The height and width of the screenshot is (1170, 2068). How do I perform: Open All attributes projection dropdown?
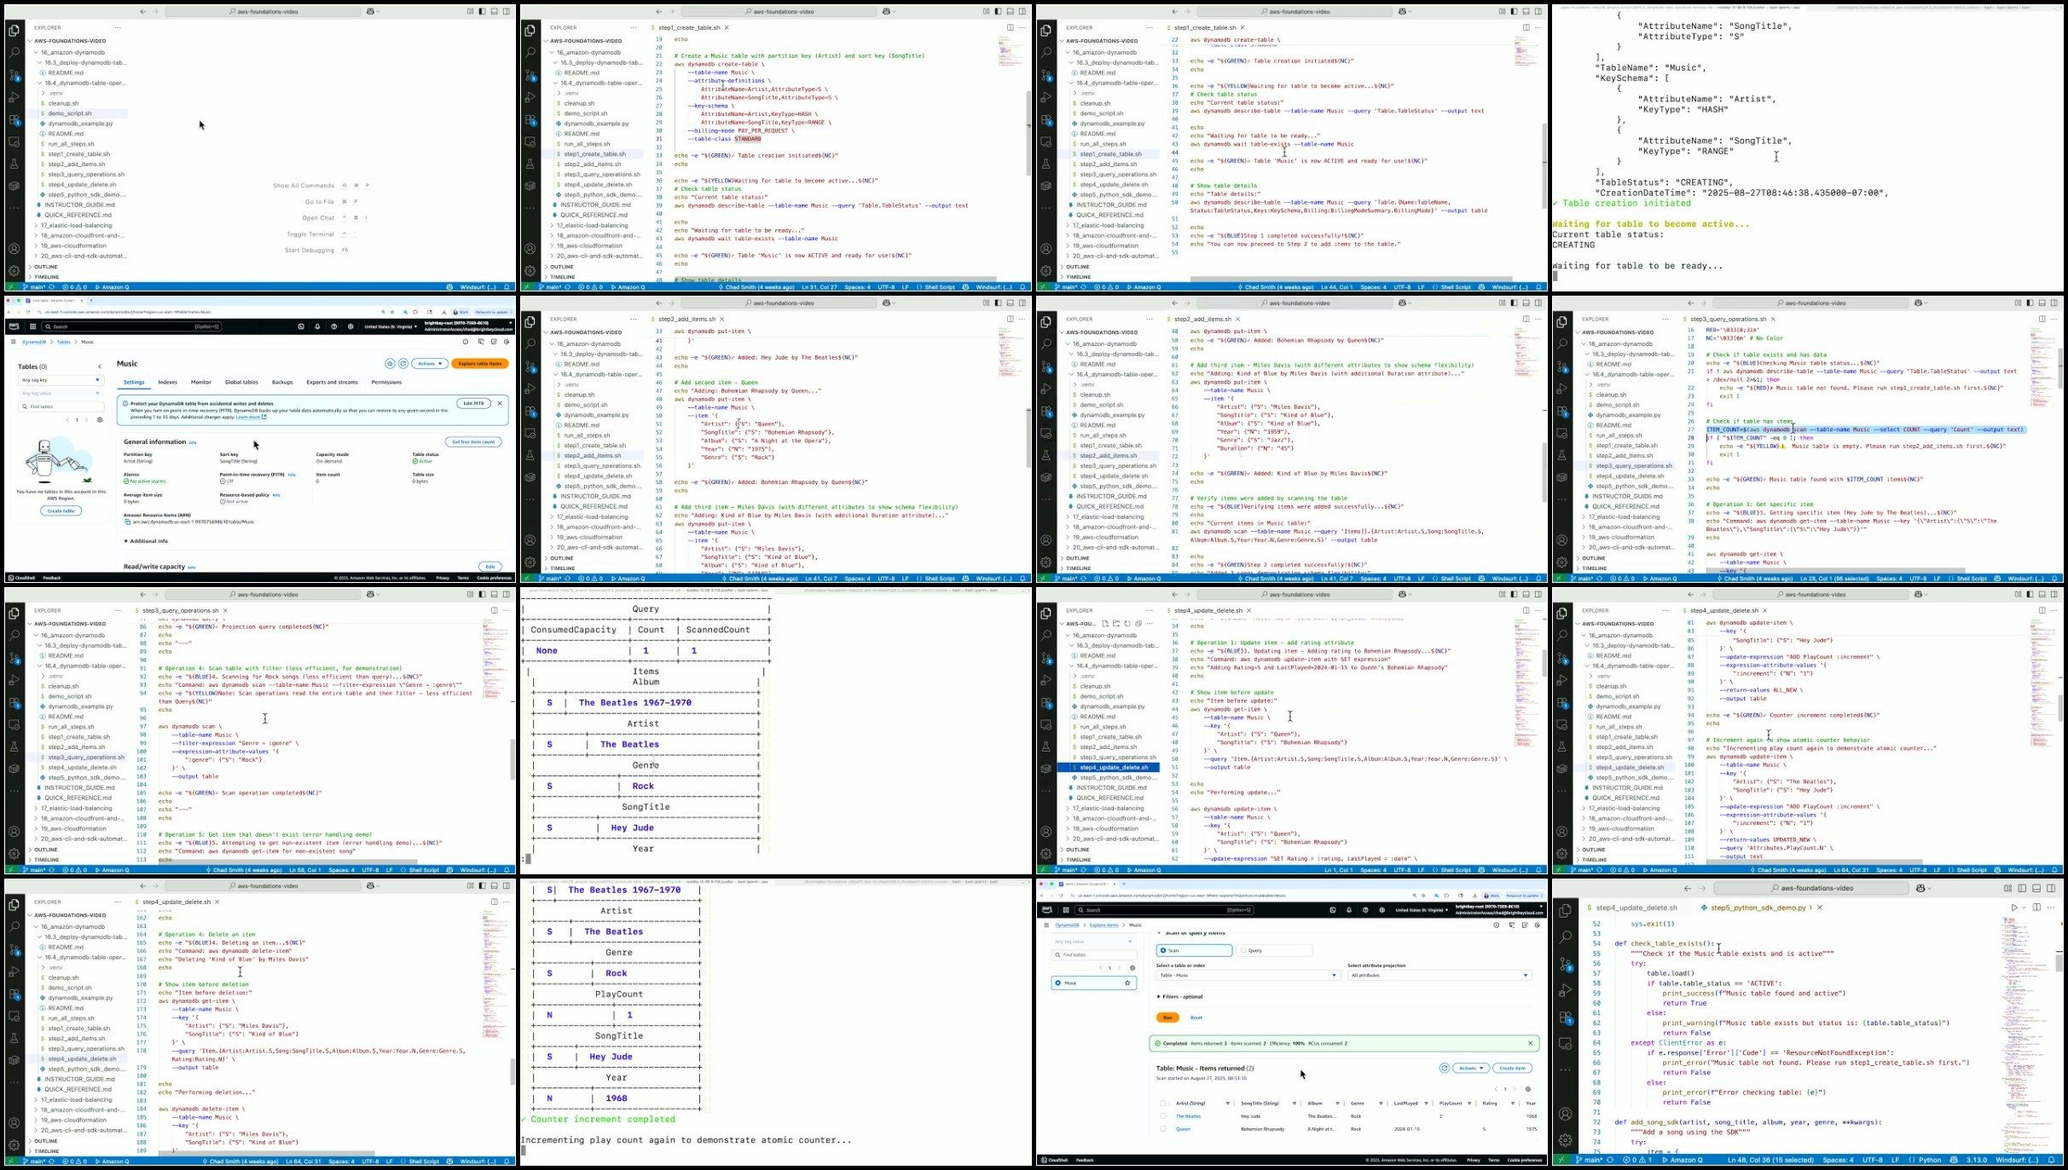1439,975
